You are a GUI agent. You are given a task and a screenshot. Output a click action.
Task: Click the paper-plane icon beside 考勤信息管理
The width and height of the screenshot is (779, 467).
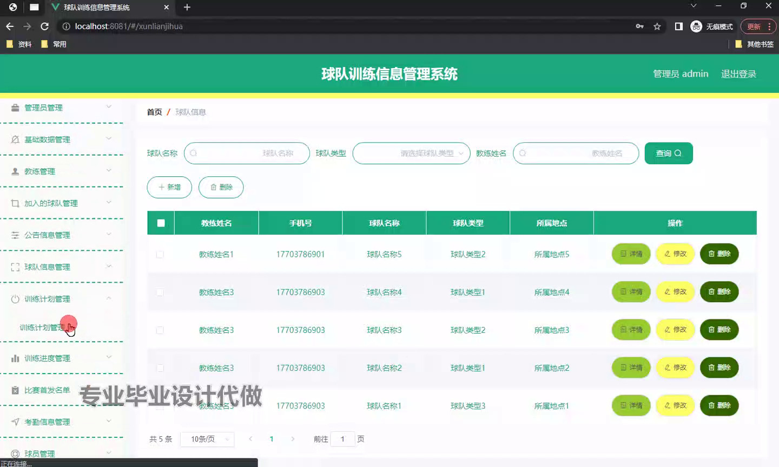pyautogui.click(x=15, y=422)
